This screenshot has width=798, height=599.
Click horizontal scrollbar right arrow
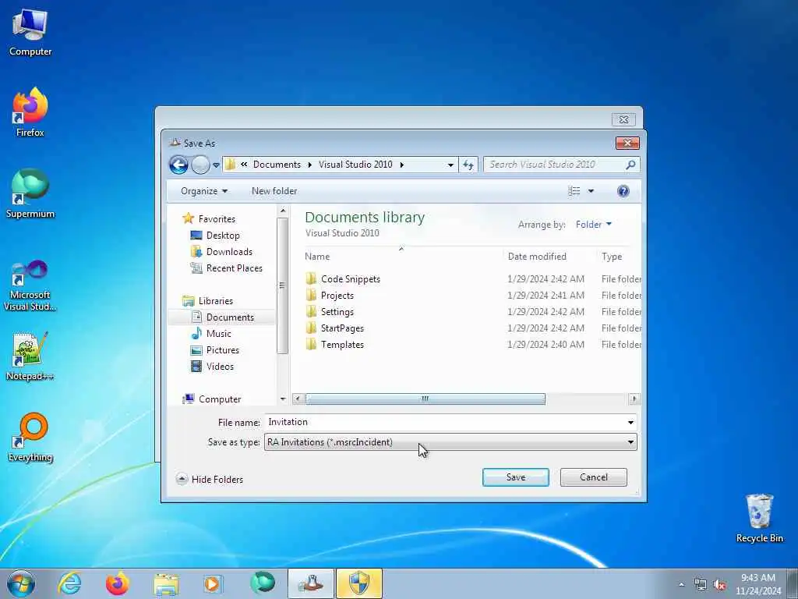click(634, 399)
